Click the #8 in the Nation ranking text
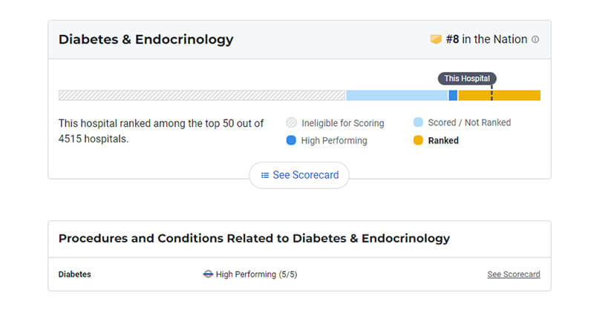594x319 pixels. pyautogui.click(x=486, y=39)
